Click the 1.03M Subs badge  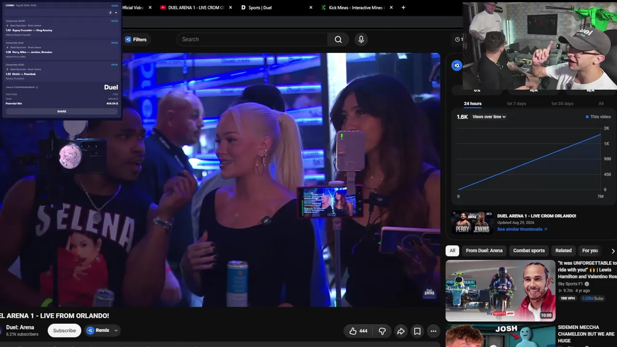point(592,298)
